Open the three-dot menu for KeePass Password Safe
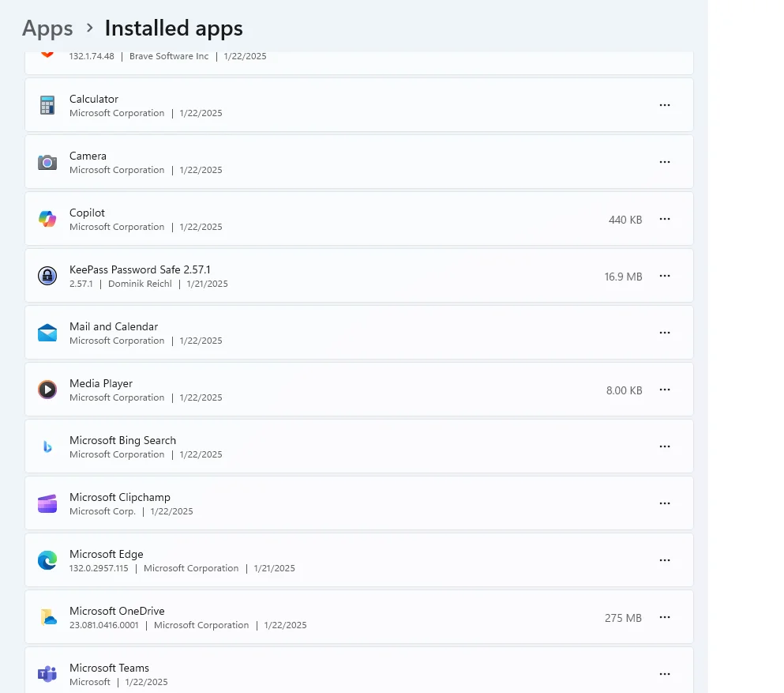Viewport: 784px width, 693px height. [665, 276]
